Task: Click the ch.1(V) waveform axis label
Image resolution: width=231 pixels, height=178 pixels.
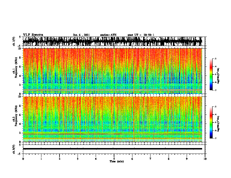Action: click(14, 41)
